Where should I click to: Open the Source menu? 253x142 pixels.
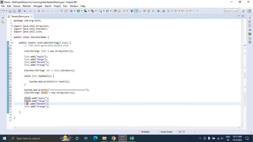pos(17,6)
